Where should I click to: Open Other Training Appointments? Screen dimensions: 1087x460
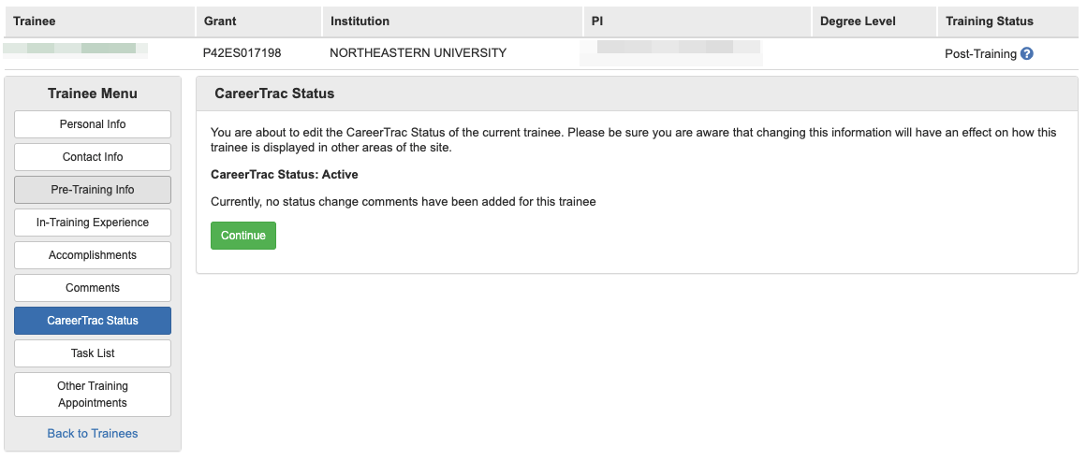coord(93,395)
